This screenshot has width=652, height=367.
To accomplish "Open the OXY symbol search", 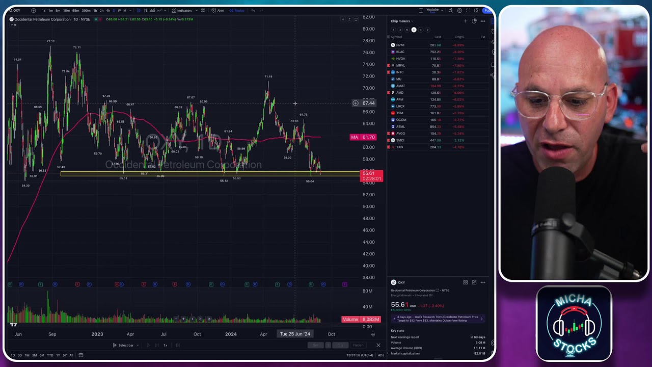I will click(15, 10).
